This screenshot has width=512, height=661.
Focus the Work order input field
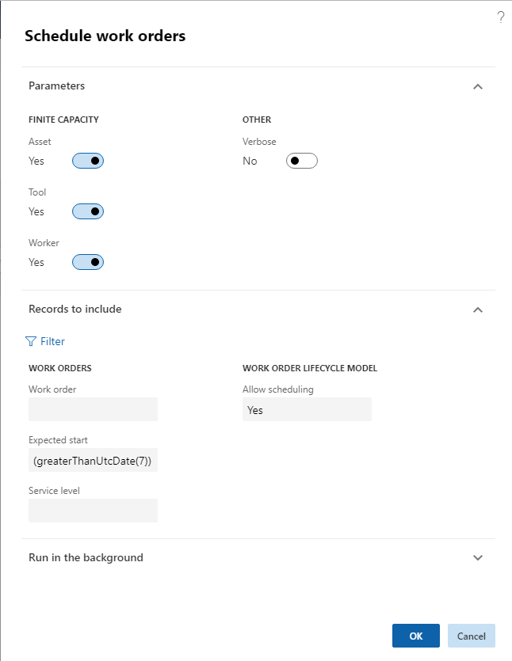click(x=93, y=409)
